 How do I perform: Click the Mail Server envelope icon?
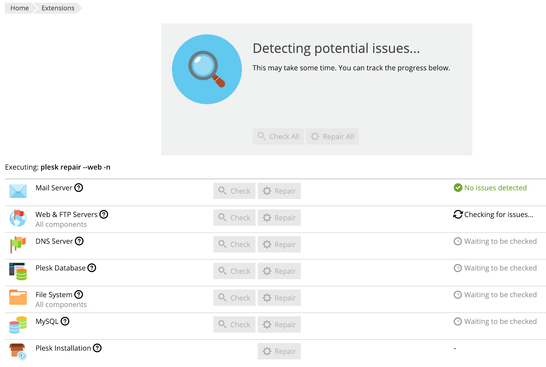(x=18, y=191)
